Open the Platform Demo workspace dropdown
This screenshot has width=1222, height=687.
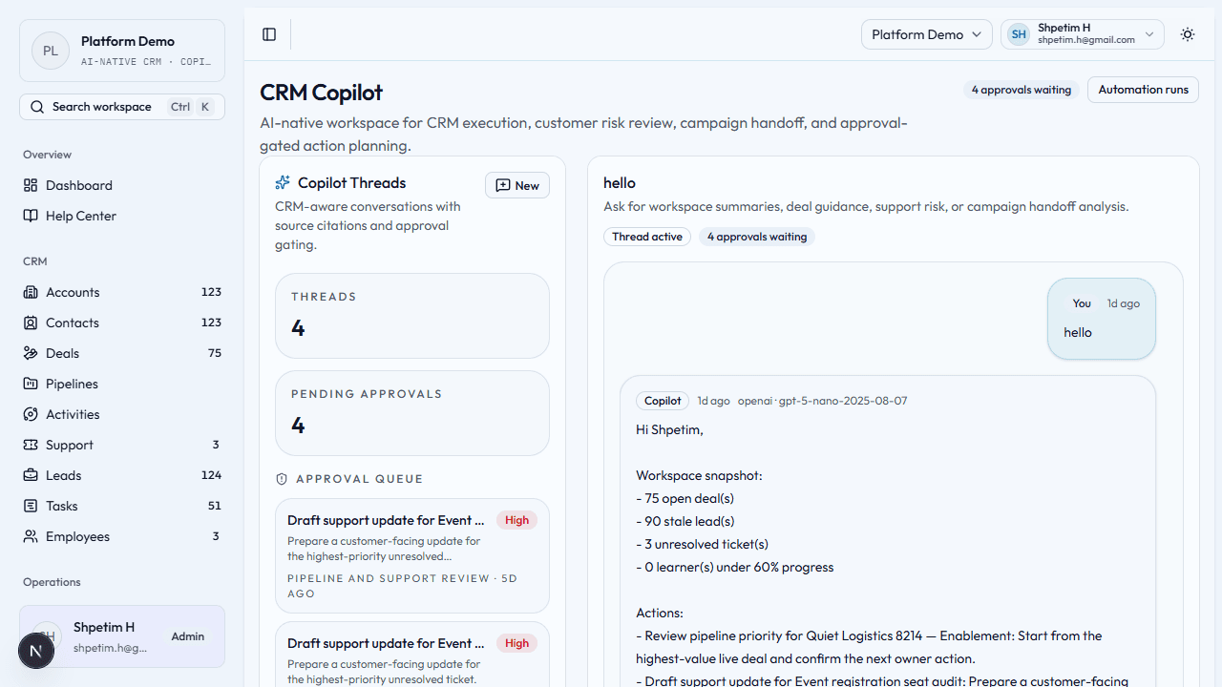click(926, 34)
